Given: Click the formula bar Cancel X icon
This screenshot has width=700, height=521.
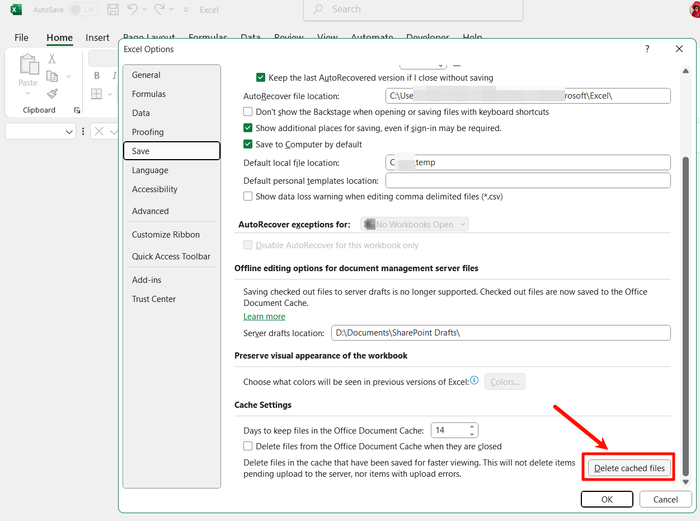Looking at the screenshot, I should pos(99,131).
